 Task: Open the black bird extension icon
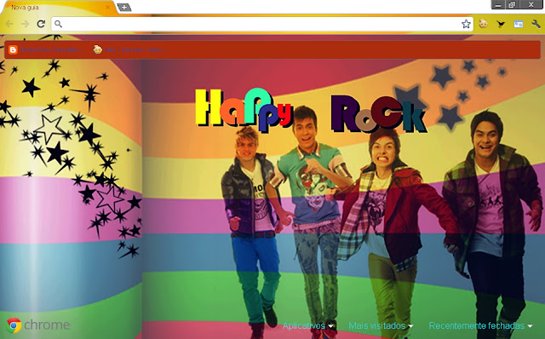click(x=501, y=24)
